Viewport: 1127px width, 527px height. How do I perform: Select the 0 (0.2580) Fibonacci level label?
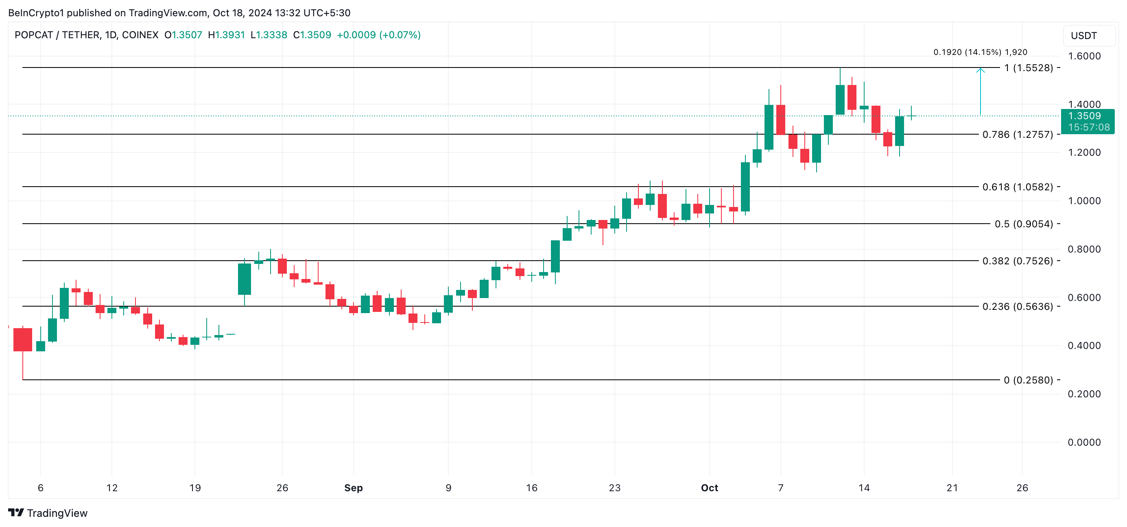1028,380
